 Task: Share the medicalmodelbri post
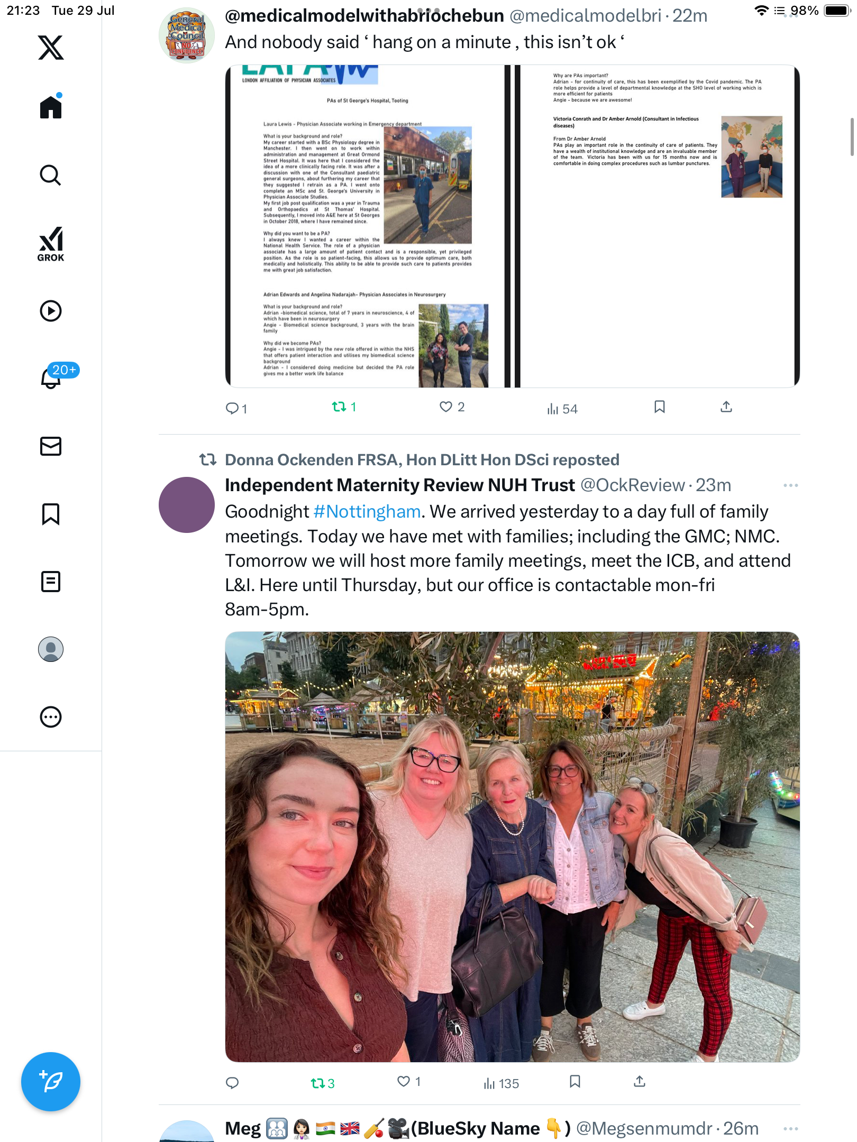pos(726,407)
